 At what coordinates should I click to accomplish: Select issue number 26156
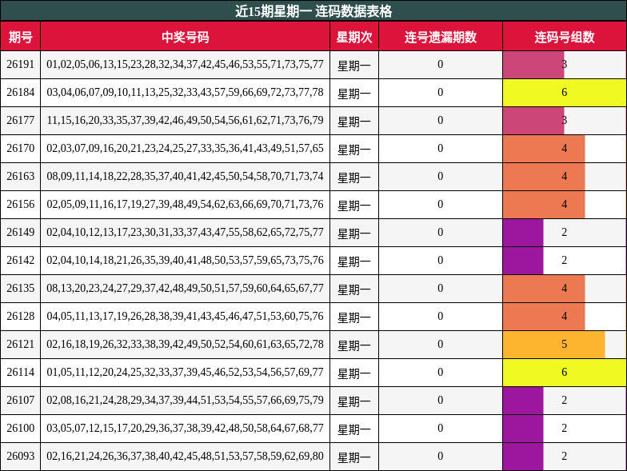(21, 205)
